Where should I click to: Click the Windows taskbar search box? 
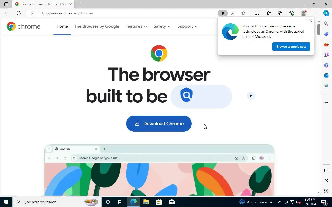pyautogui.click(x=57, y=202)
